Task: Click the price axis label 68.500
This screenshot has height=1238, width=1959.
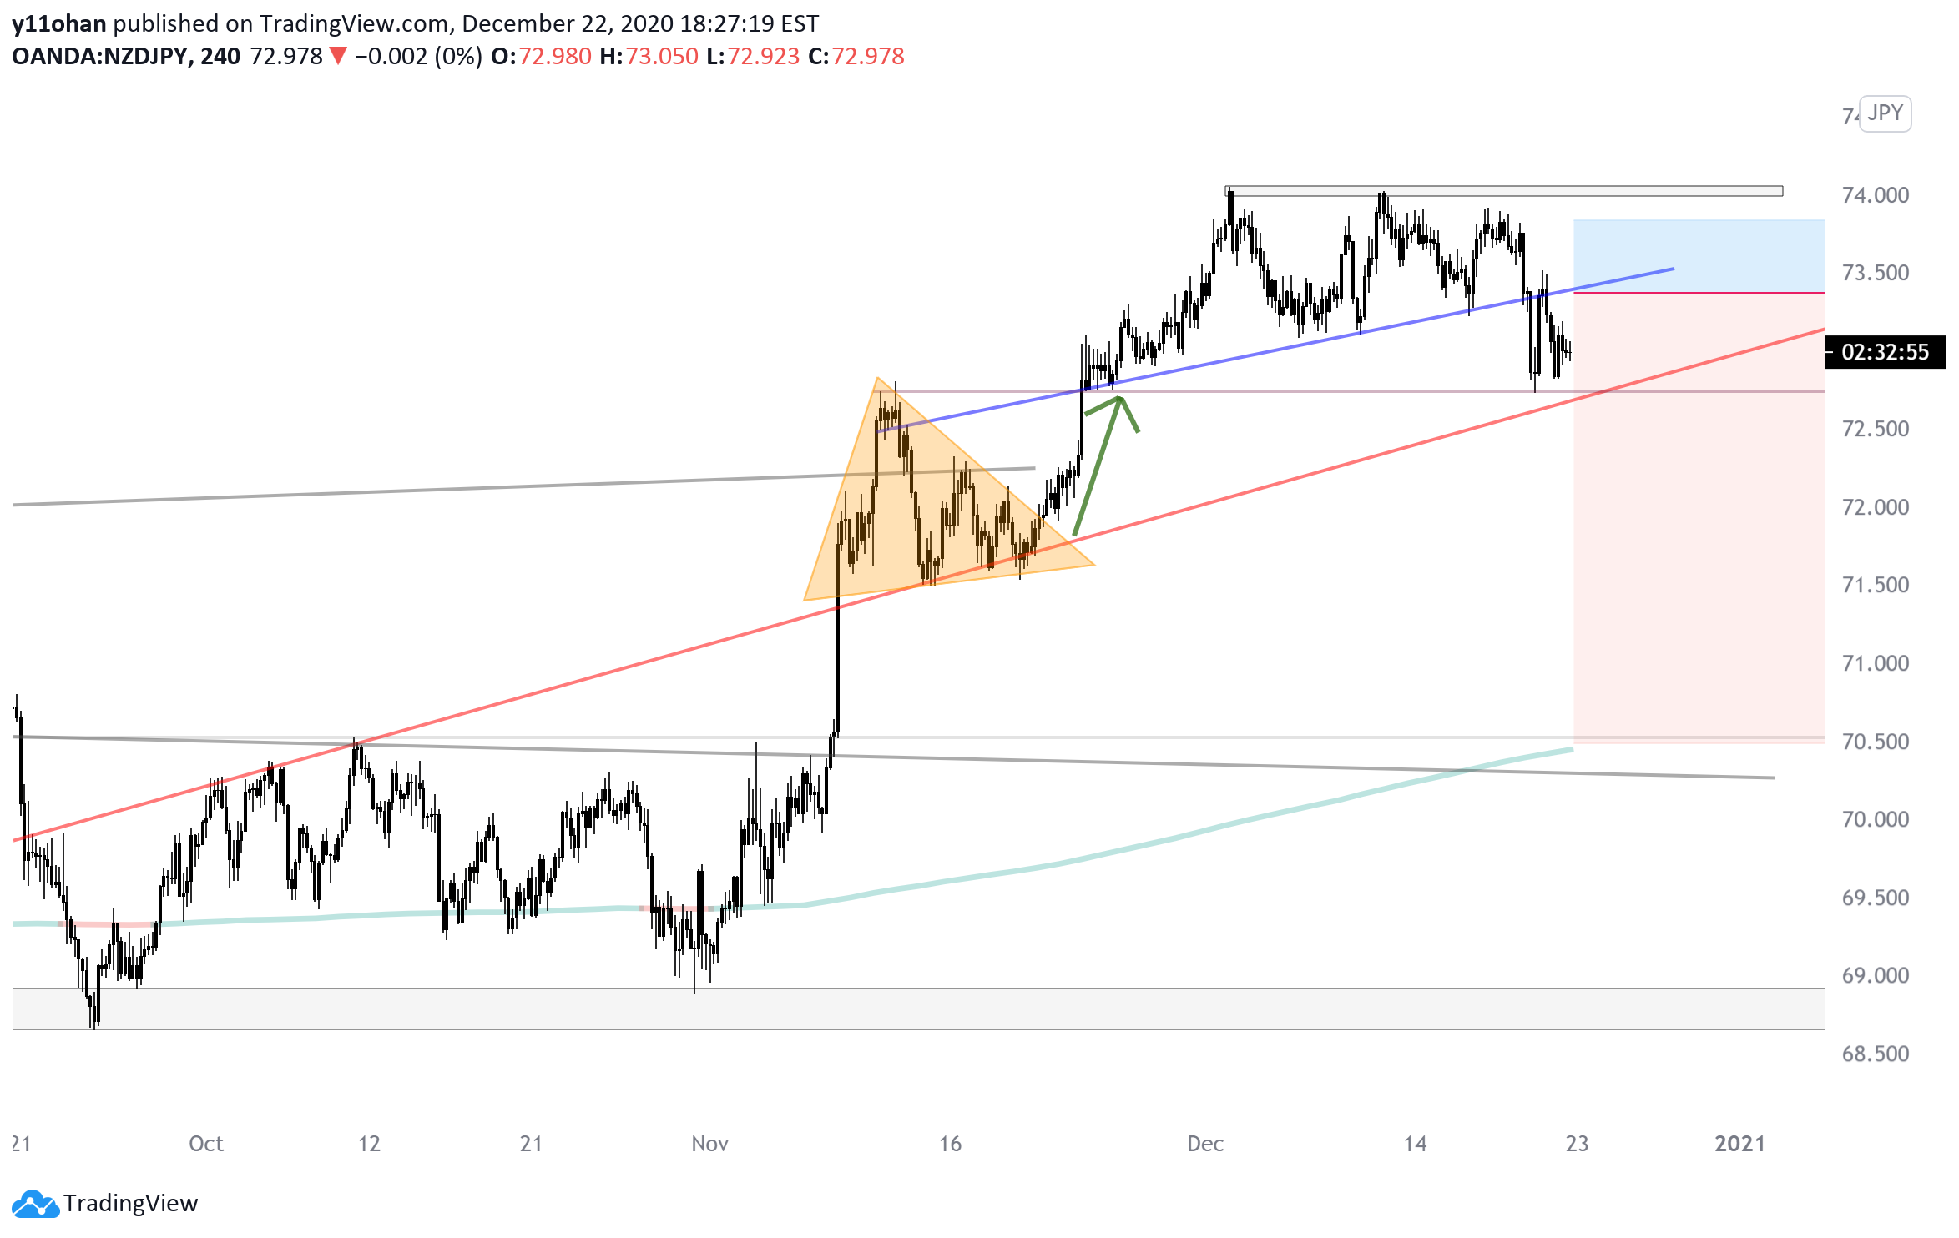Action: (1876, 1054)
